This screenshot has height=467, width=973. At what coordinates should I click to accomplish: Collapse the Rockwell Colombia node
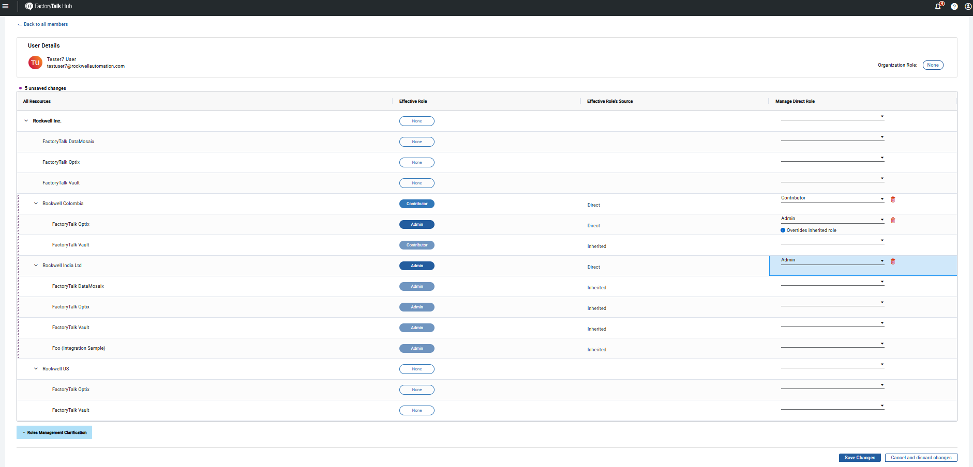click(x=36, y=204)
